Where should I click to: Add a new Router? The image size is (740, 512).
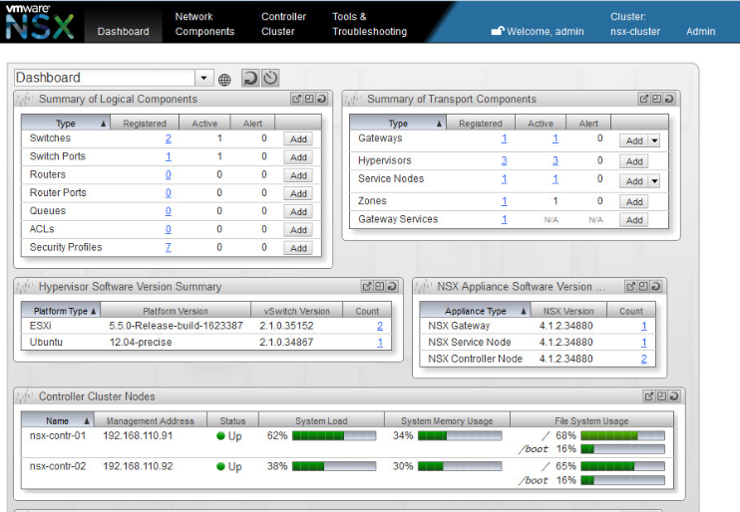(298, 175)
